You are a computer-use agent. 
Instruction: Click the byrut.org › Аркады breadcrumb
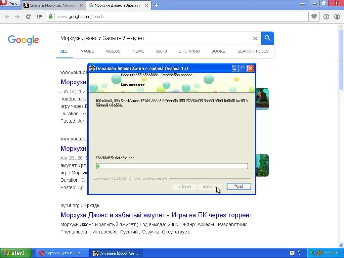click(80, 205)
